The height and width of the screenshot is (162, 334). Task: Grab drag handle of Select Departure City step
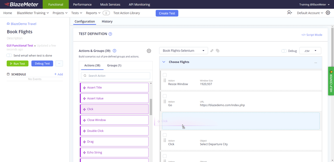coord(165,141)
